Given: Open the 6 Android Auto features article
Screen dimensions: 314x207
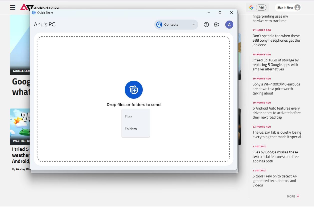Looking at the screenshot, I should [276, 113].
